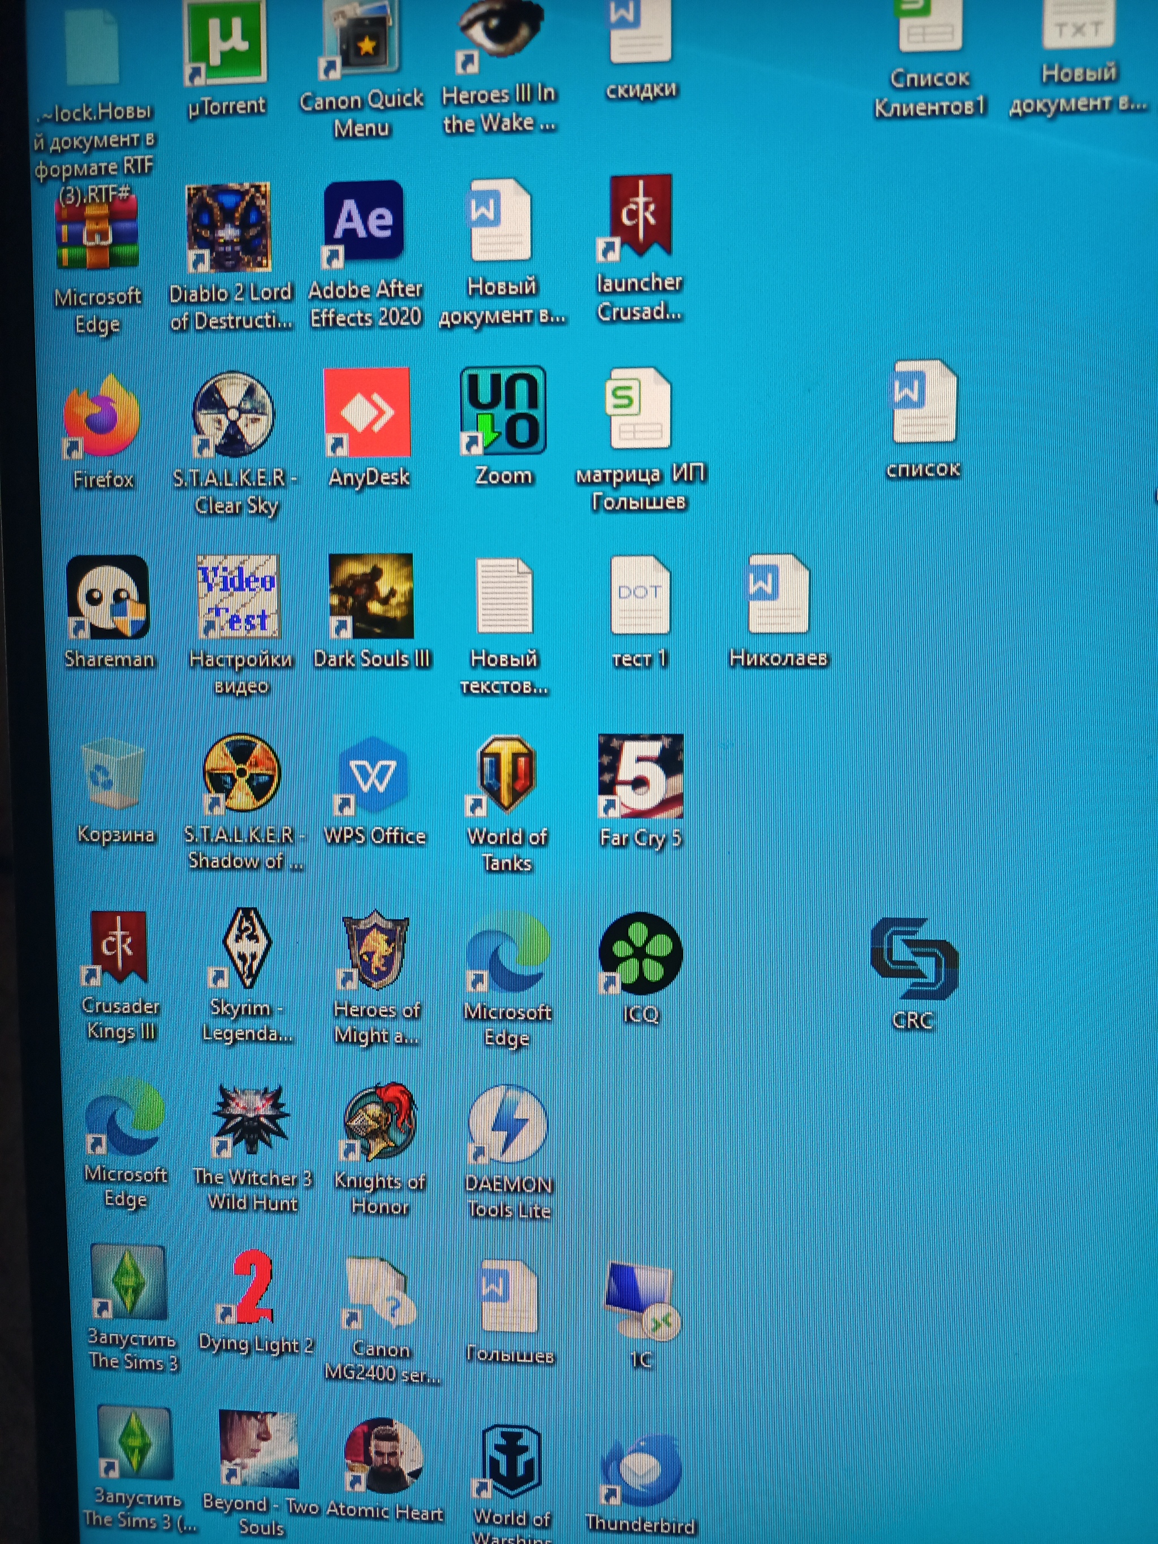Select the Николаев Word document
Viewport: 1158px width, 1544px height.
(x=777, y=593)
